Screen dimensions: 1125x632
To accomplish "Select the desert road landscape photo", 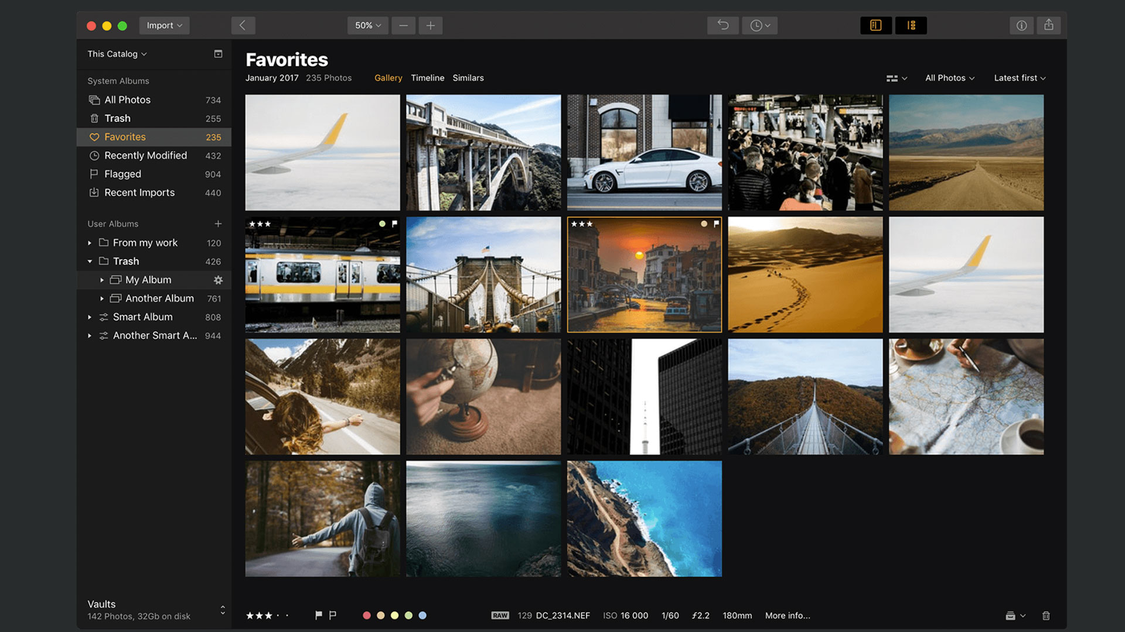I will pos(966,152).
